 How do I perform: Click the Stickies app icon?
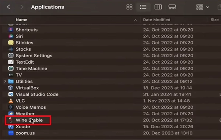11,43
